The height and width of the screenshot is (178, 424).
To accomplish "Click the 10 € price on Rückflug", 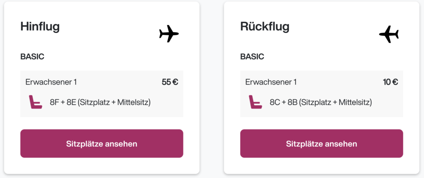I will point(390,82).
